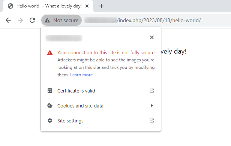Close the Hello world browser tab
Image resolution: width=231 pixels, height=146 pixels.
[87, 6]
